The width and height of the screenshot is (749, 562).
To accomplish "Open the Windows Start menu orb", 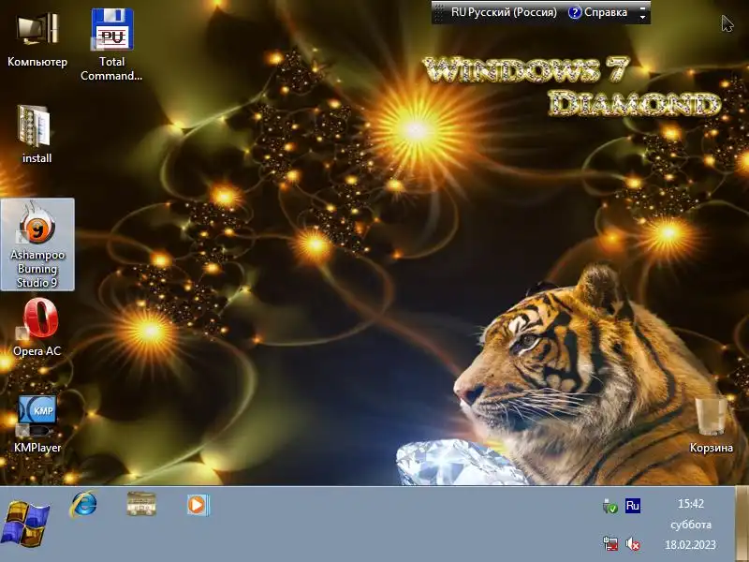I will point(25,524).
